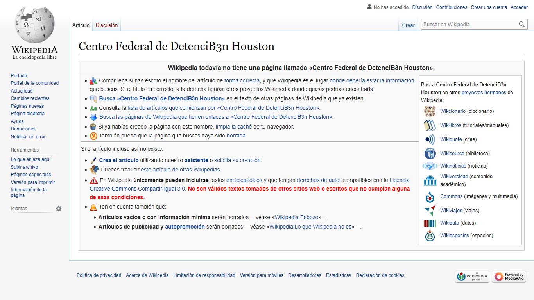The image size is (534, 300).
Task: Click the proyectos hermanos link
Action: (484, 93)
